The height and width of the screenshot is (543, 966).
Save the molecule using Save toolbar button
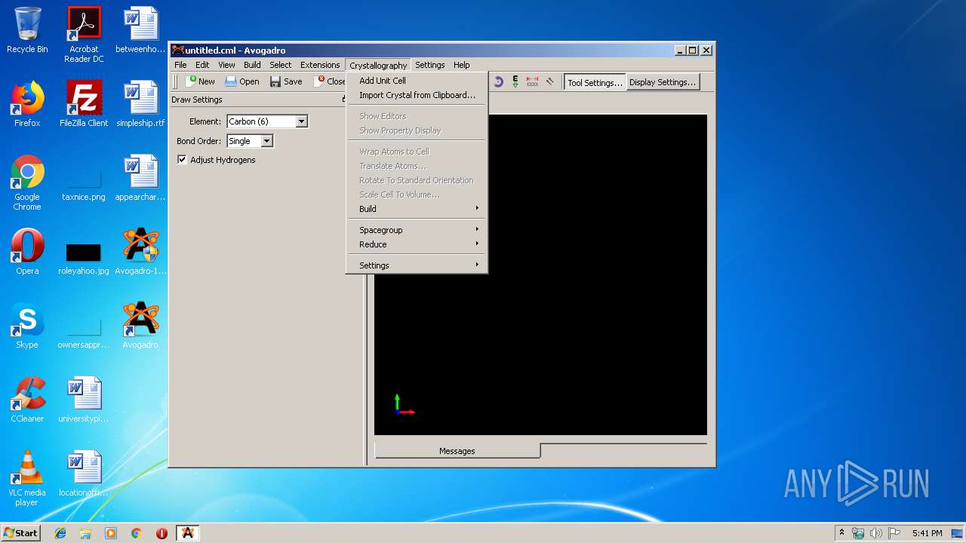(286, 81)
